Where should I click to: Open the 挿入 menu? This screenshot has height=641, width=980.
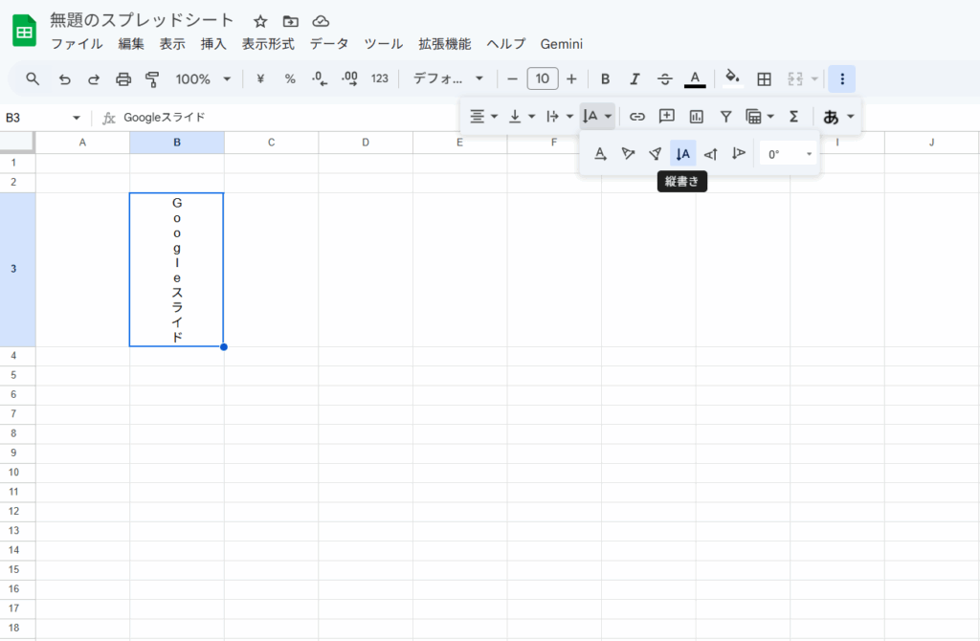click(213, 44)
